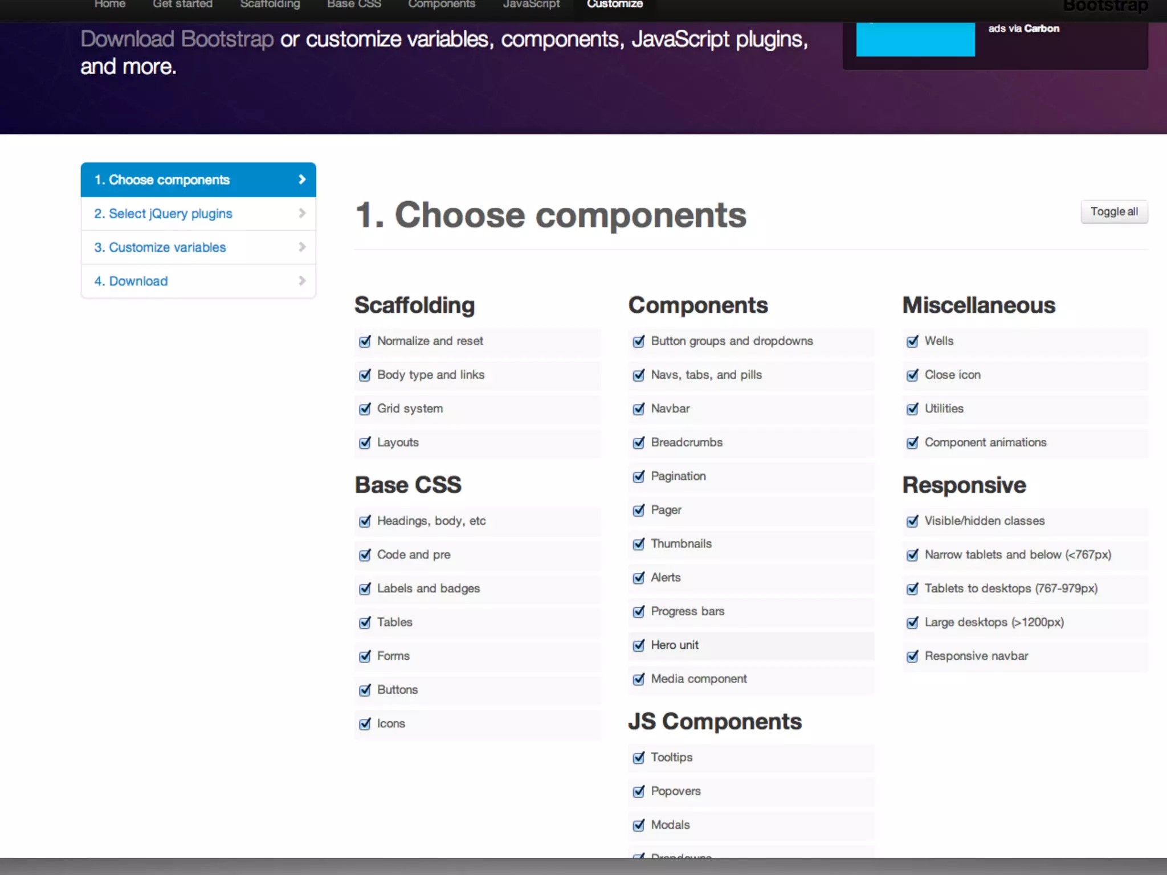Uncheck Utilities checkbox
The image size is (1167, 875).
point(912,408)
